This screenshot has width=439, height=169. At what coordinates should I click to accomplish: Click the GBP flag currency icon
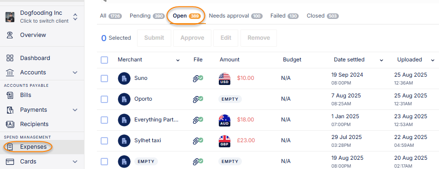tap(224, 141)
